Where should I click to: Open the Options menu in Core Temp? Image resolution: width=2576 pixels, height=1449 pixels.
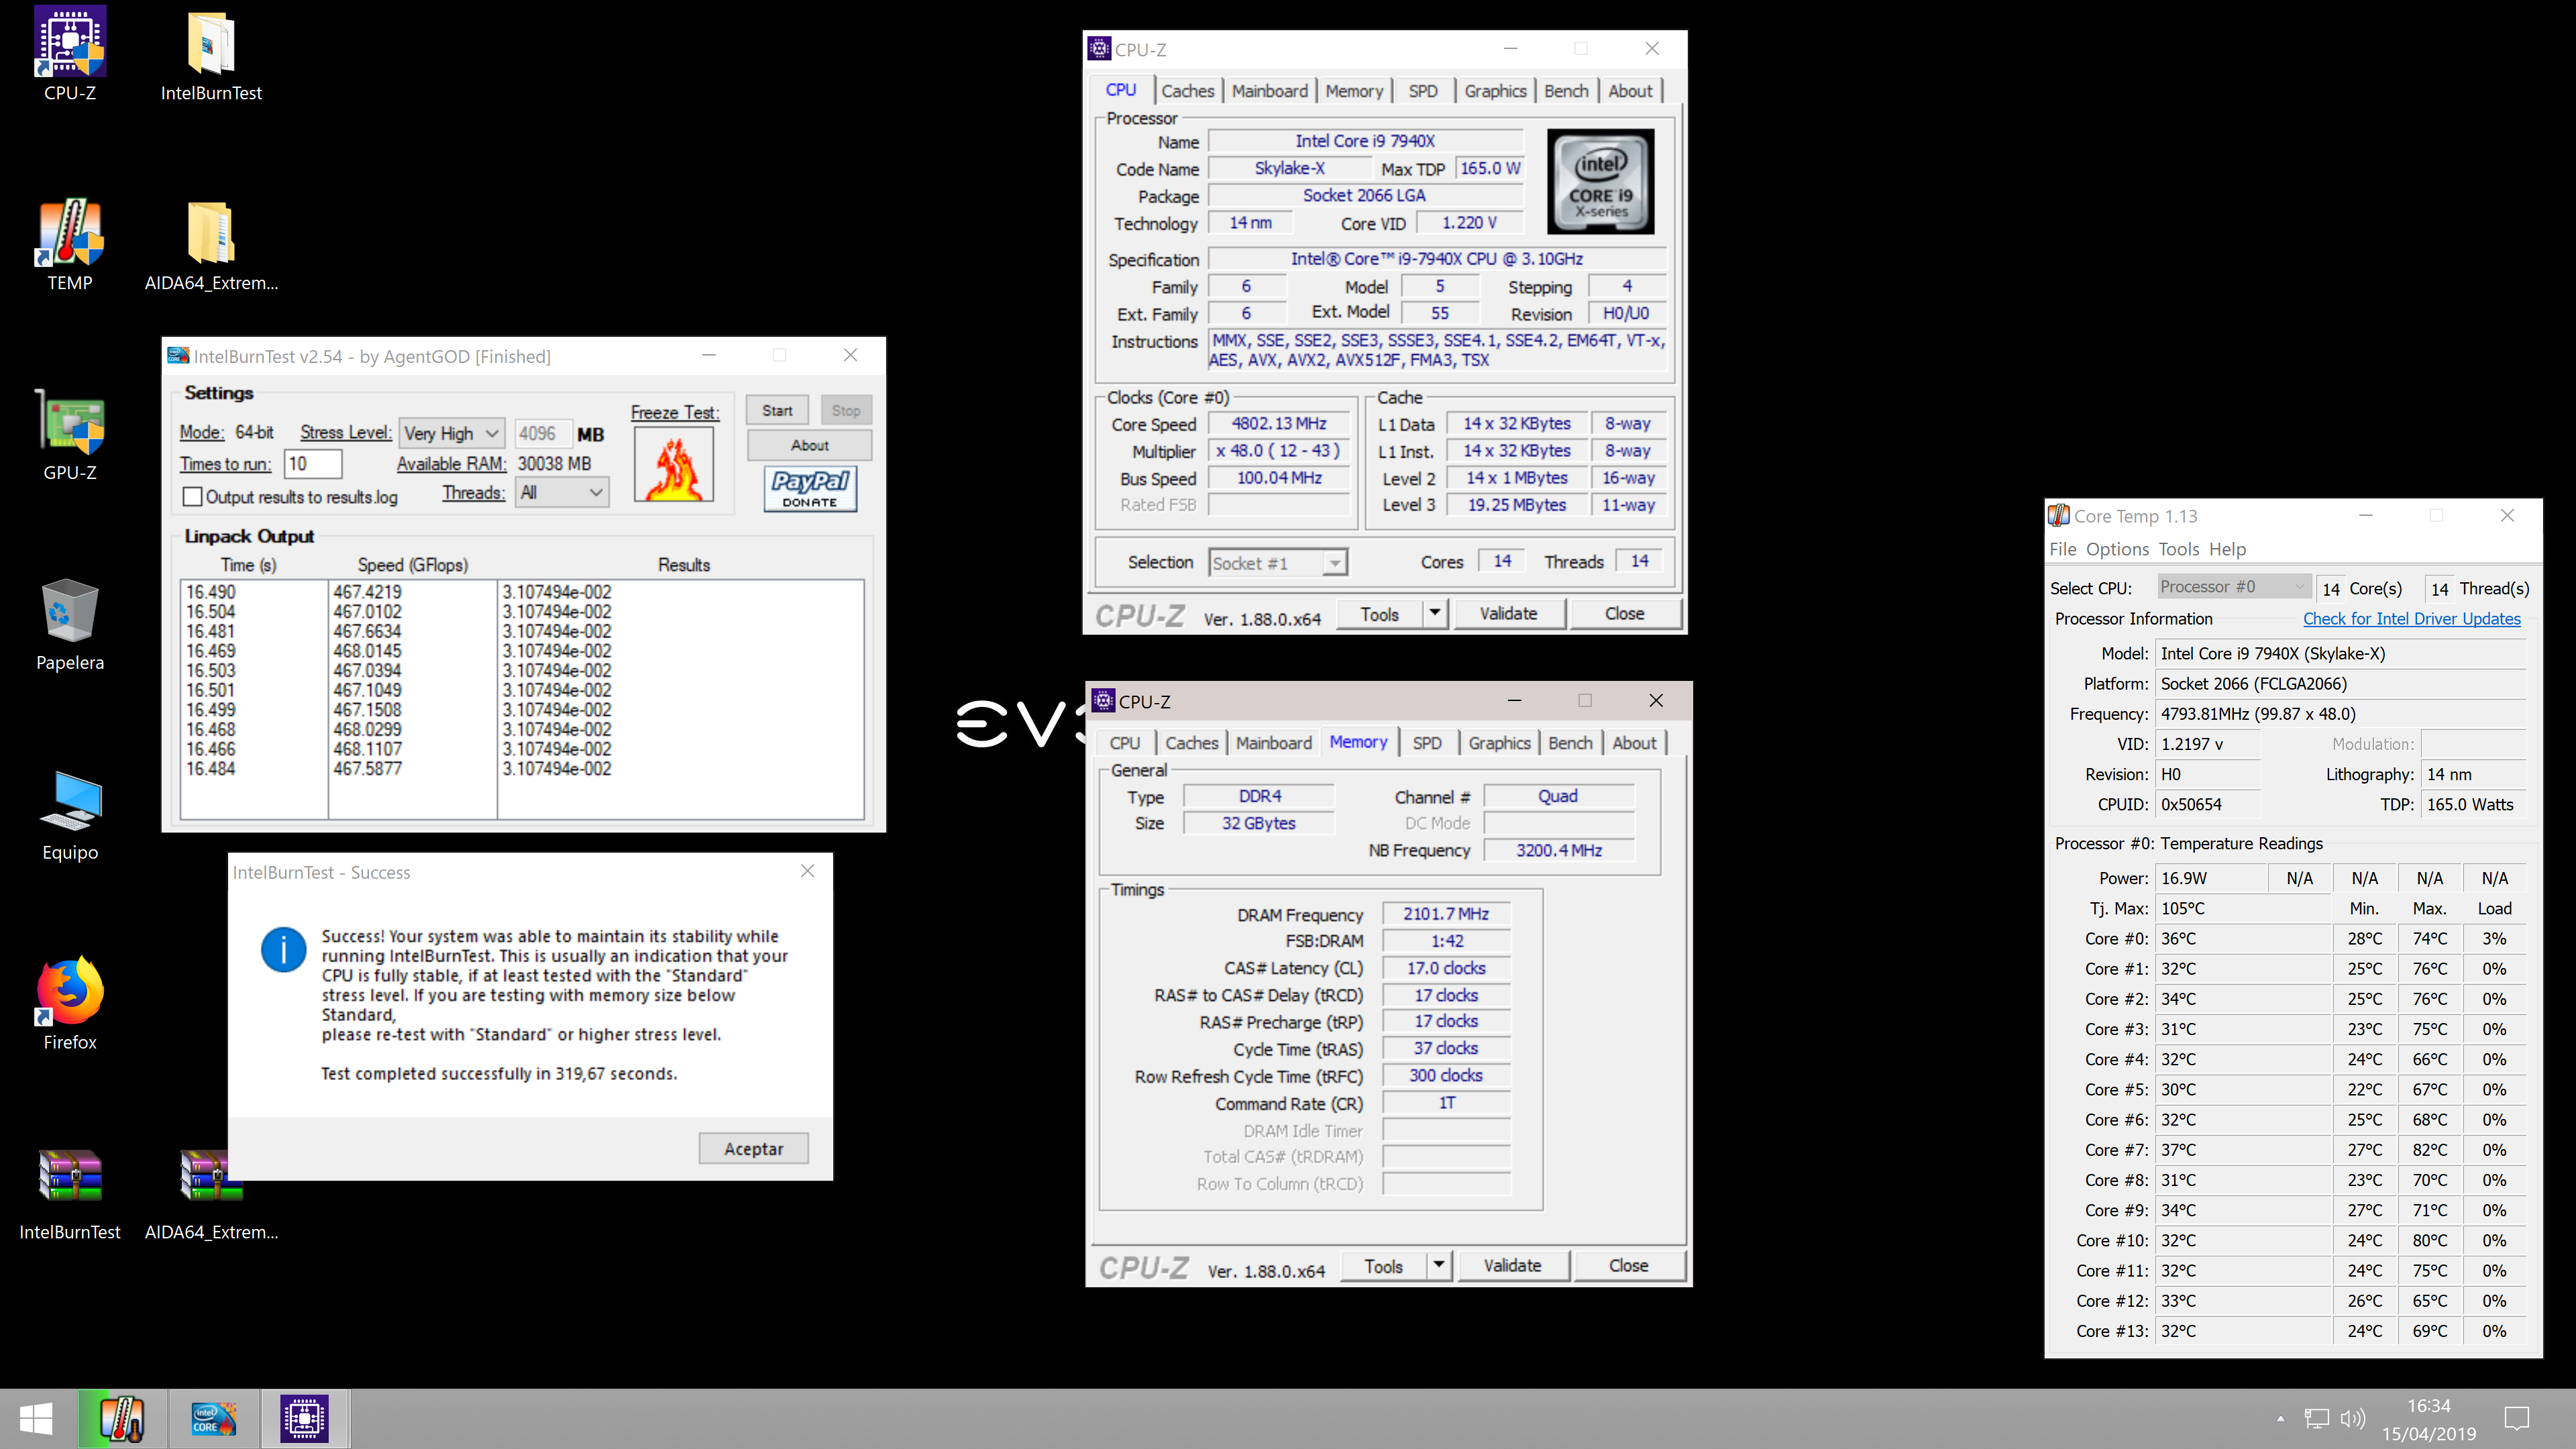(x=2117, y=549)
